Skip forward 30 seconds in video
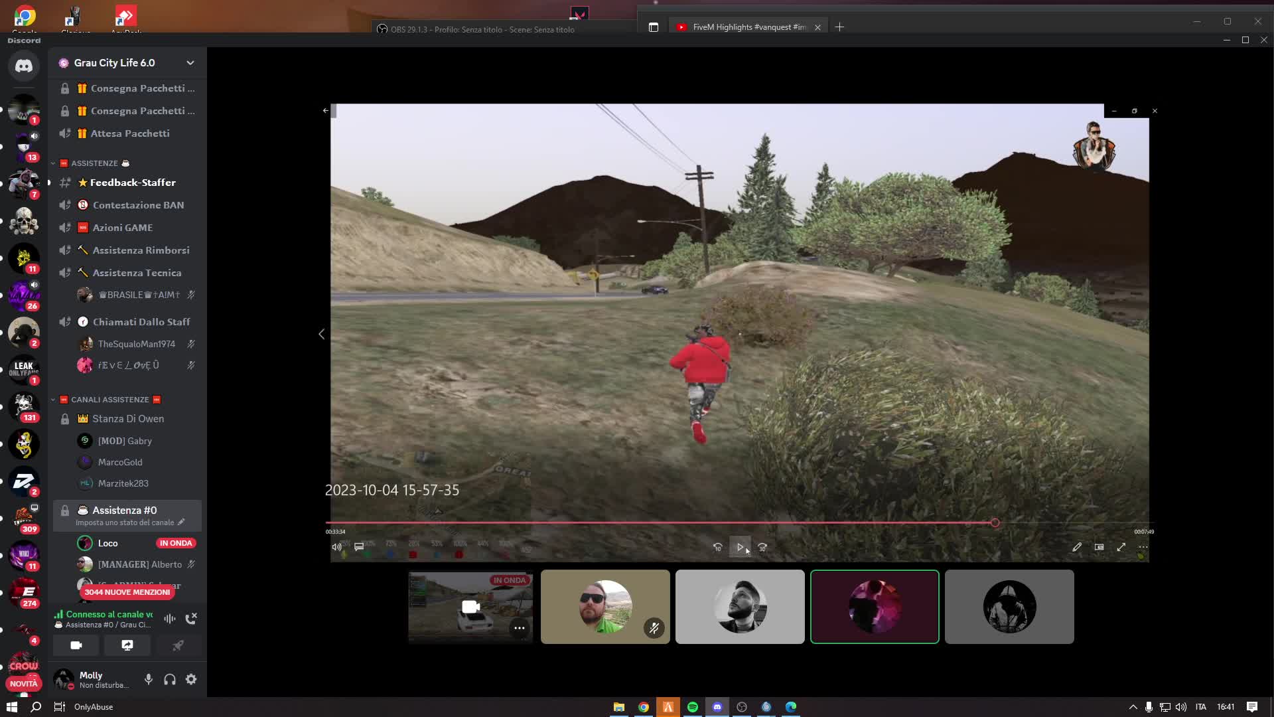The image size is (1274, 717). tap(762, 548)
